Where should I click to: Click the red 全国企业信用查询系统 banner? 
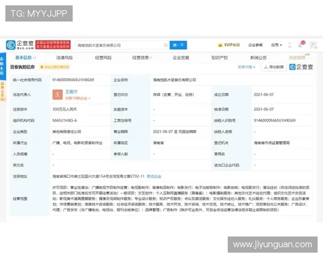coord(53,45)
